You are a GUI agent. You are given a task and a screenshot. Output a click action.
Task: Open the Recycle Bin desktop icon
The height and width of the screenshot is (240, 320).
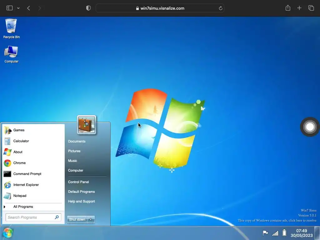tap(11, 28)
